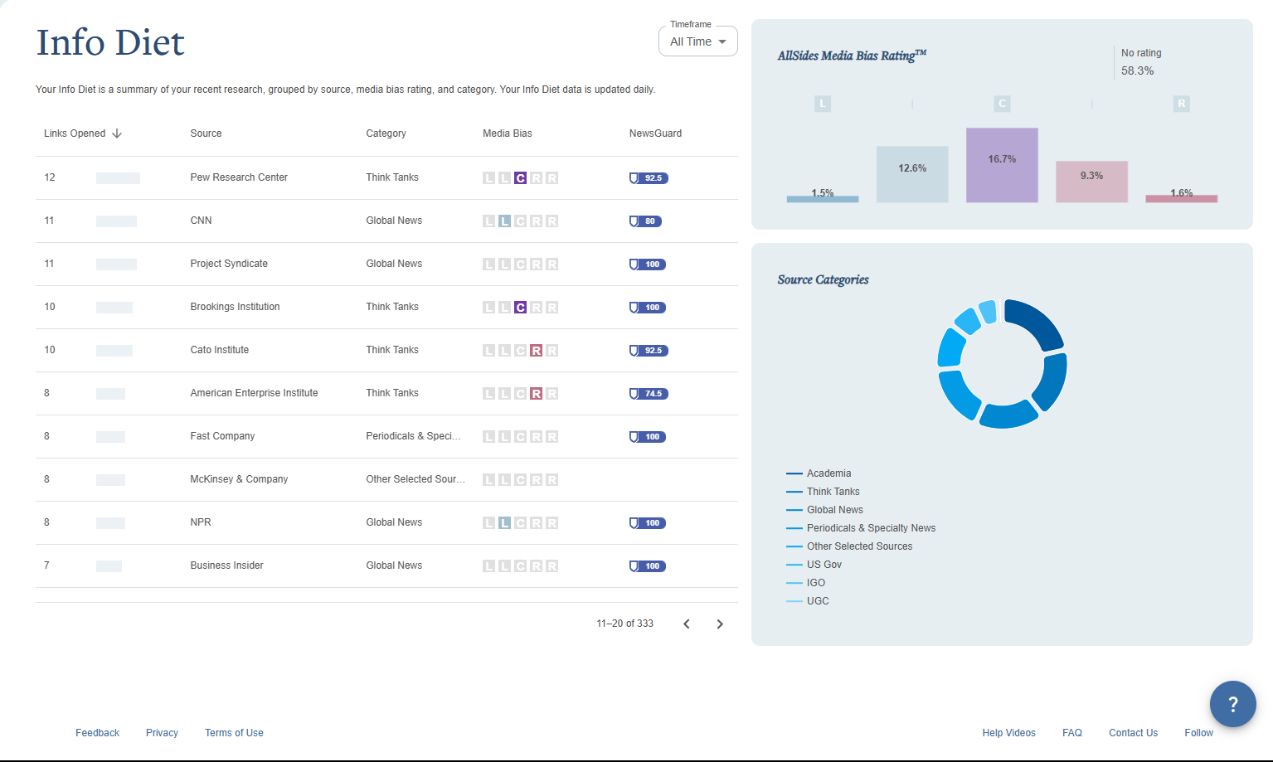Open the Terms of Use link
This screenshot has width=1273, height=762.
(x=234, y=733)
